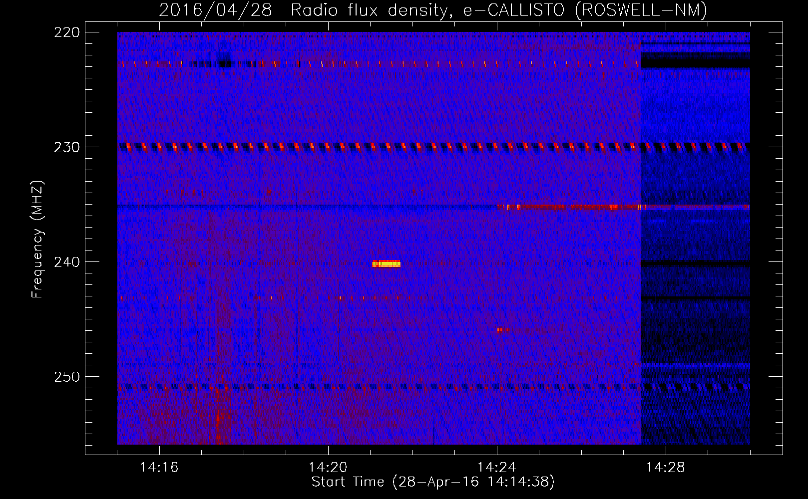Click the Frequency (MHZ) axis title

[37, 239]
